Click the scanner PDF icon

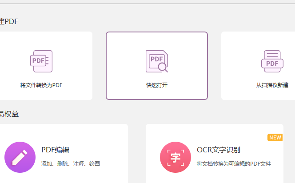(272, 61)
